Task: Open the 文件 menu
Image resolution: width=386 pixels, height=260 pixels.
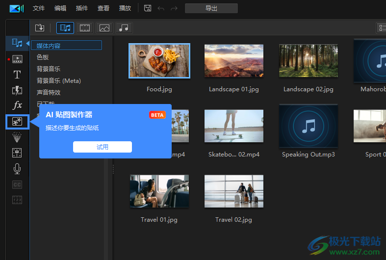Action: (x=39, y=8)
